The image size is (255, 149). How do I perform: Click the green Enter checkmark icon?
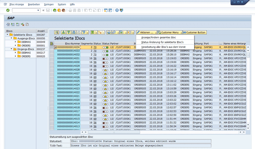[x=8, y=11]
